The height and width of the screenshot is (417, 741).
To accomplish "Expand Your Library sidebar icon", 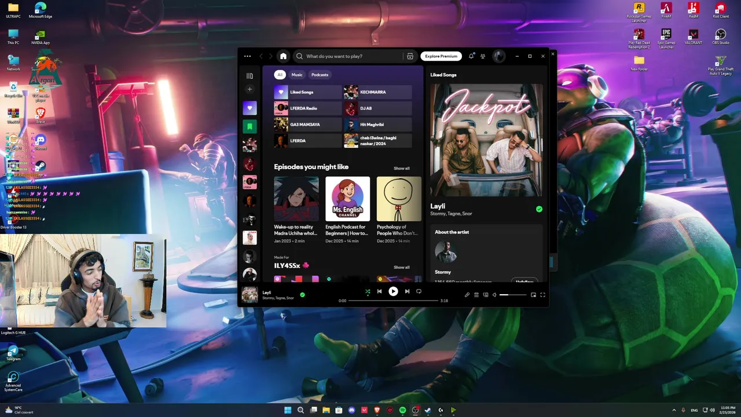I will point(250,76).
